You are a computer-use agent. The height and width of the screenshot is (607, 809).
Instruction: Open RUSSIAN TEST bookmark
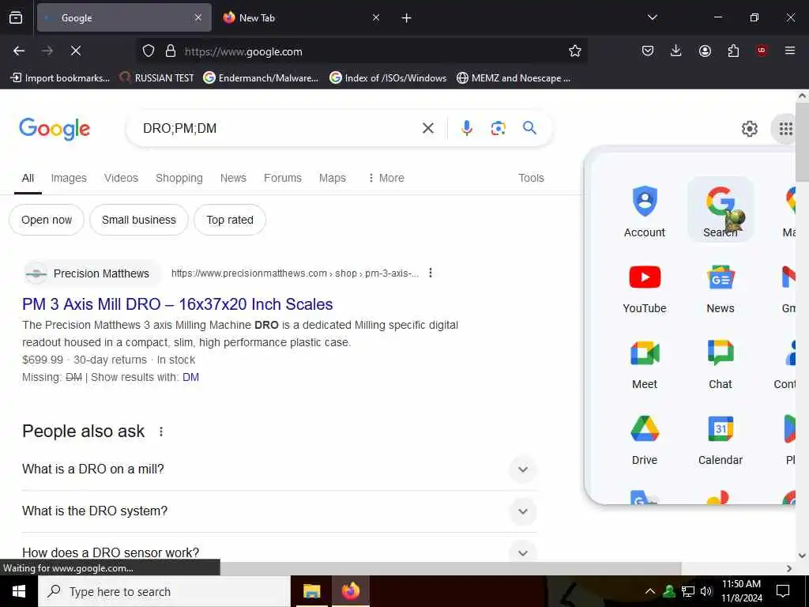click(157, 78)
